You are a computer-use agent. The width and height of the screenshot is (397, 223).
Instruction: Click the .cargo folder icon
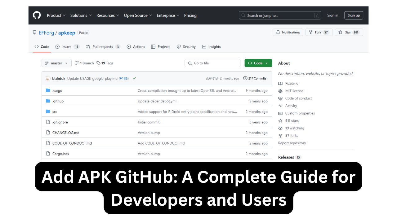(x=48, y=90)
